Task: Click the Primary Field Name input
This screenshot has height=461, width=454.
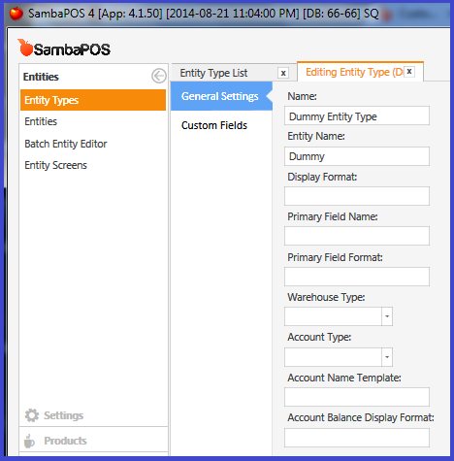Action: pyautogui.click(x=357, y=236)
